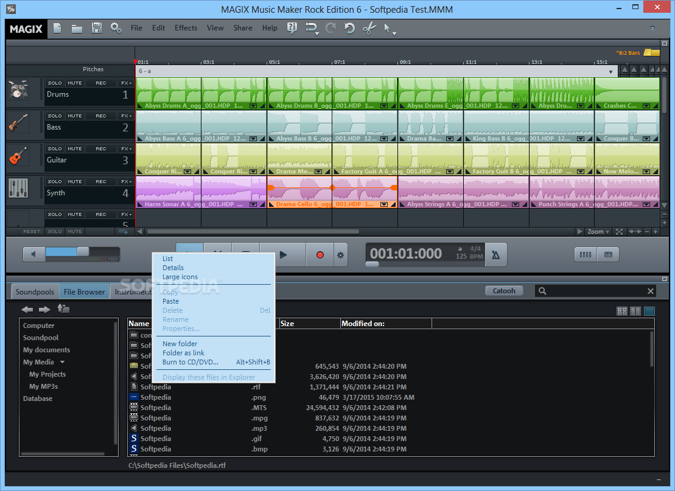
Task: Click the Catooh button
Action: point(504,291)
